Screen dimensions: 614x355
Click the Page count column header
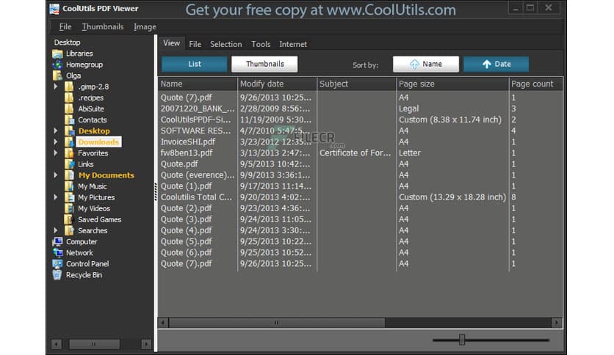535,84
